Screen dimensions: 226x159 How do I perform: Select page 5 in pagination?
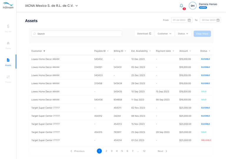click(x=122, y=151)
